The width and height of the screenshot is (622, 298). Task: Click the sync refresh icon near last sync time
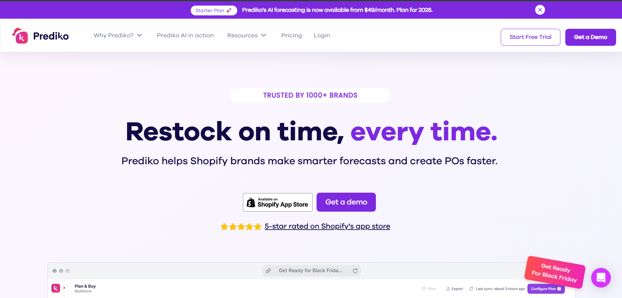[471, 289]
